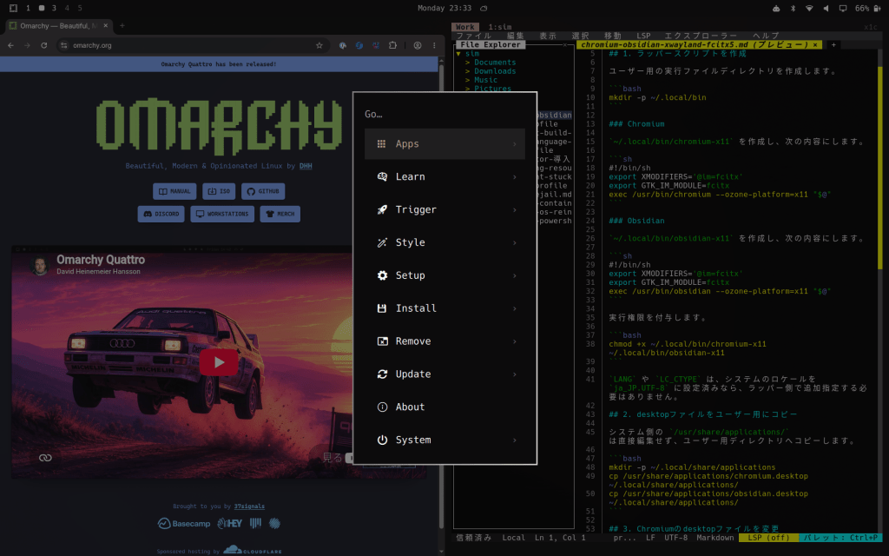Viewport: 889px width, 556px height.
Task: Click the ISO download button
Action: pos(219,191)
